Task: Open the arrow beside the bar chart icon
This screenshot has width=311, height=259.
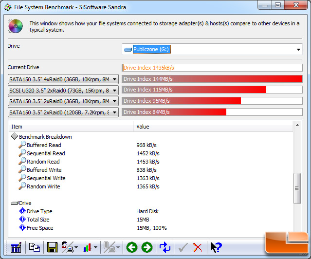Action: [x=95, y=247]
